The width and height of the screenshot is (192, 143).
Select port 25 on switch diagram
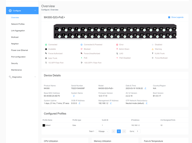tap(135, 29)
